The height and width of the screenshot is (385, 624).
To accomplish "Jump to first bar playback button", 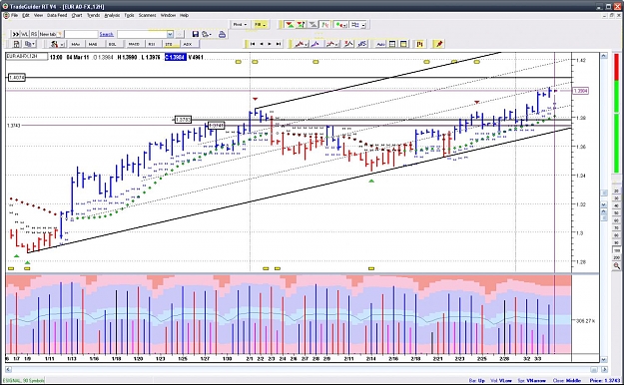I will point(253,44).
